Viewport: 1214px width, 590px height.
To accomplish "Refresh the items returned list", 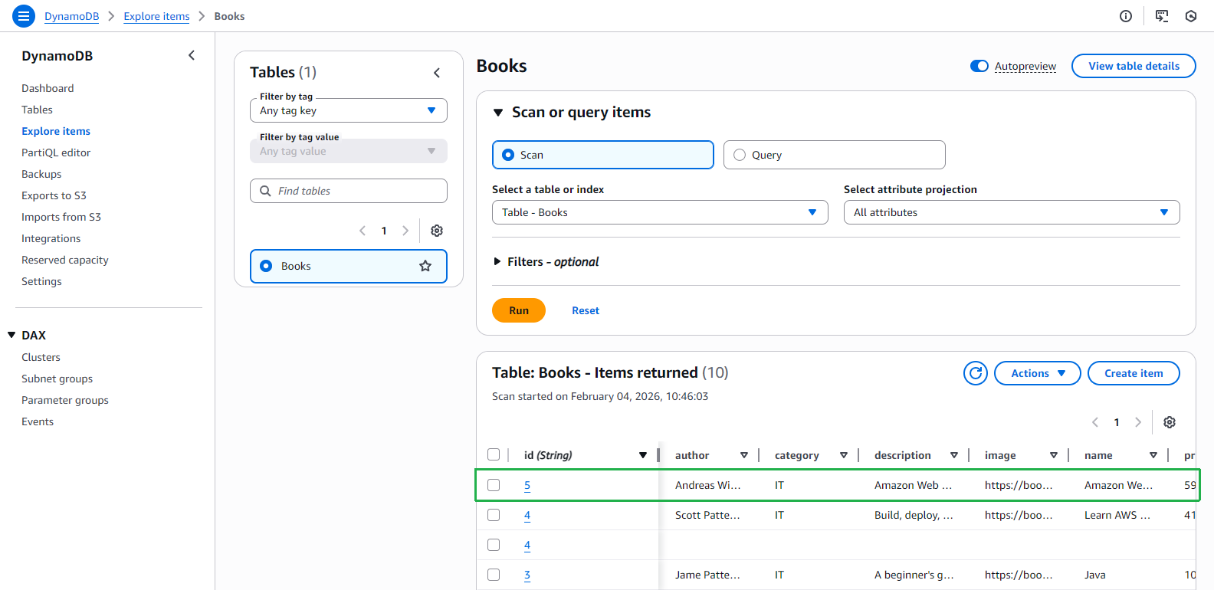I will pyautogui.click(x=976, y=373).
